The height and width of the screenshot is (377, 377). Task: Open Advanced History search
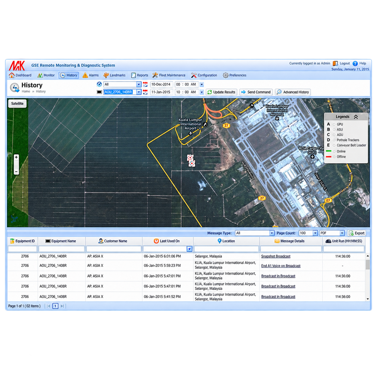293,92
